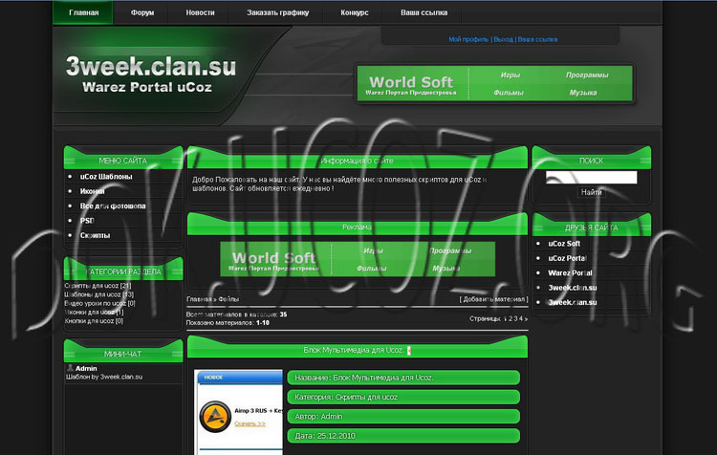717x455 pixels.
Task: Open the Главная navigation tab
Action: 84,13
